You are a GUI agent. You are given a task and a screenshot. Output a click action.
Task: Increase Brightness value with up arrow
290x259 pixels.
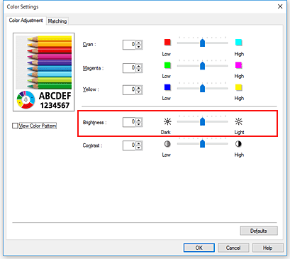139,120
